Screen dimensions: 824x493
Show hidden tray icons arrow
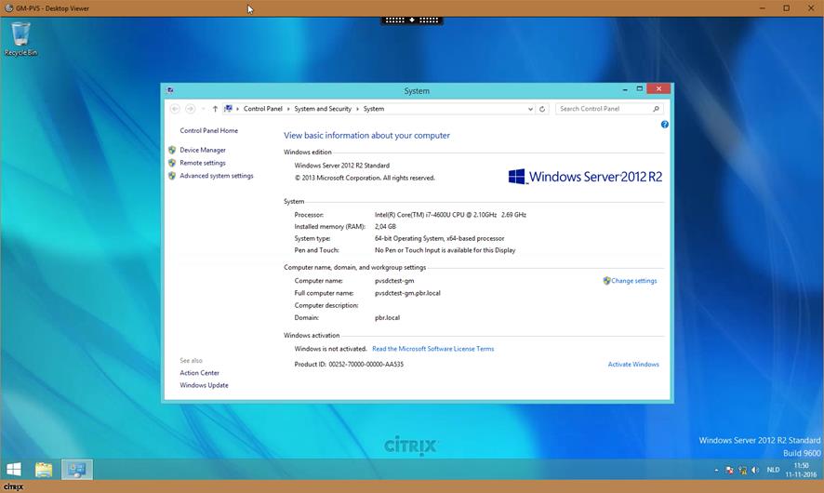pyautogui.click(x=716, y=470)
